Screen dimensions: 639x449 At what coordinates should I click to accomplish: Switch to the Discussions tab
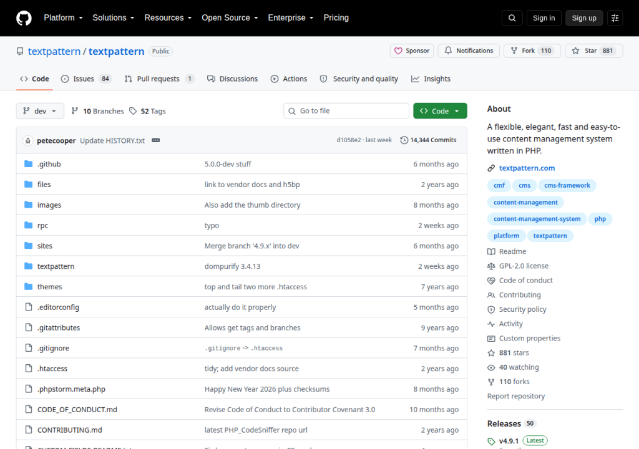click(x=233, y=79)
